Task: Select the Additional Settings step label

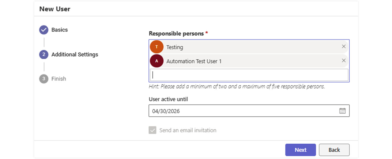Action: click(75, 55)
